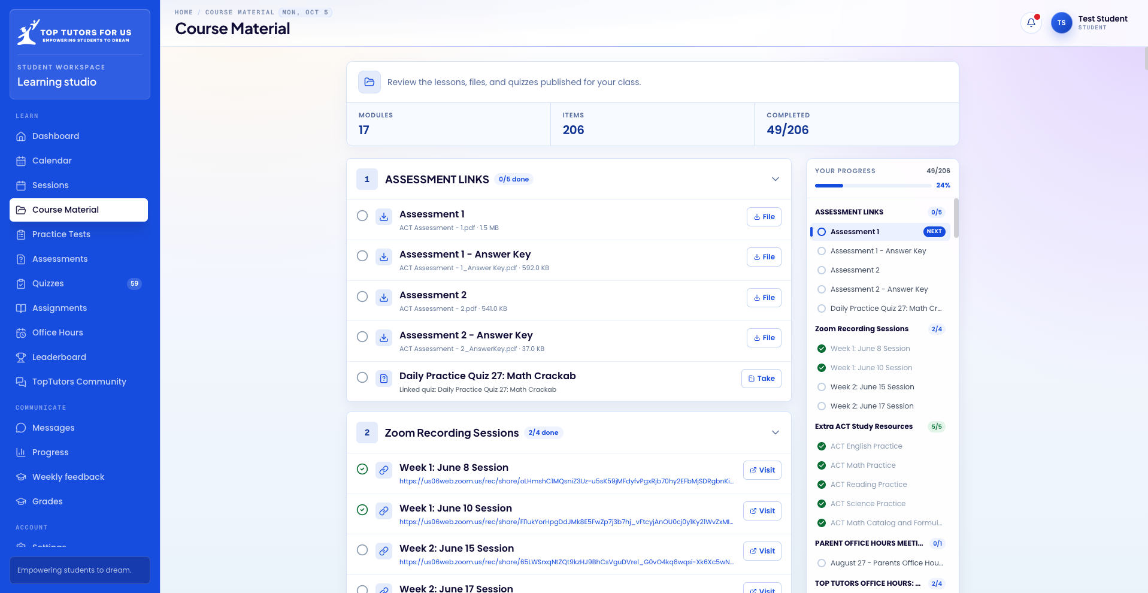
Task: Collapse the Zoom Recording Sessions module
Action: click(775, 432)
